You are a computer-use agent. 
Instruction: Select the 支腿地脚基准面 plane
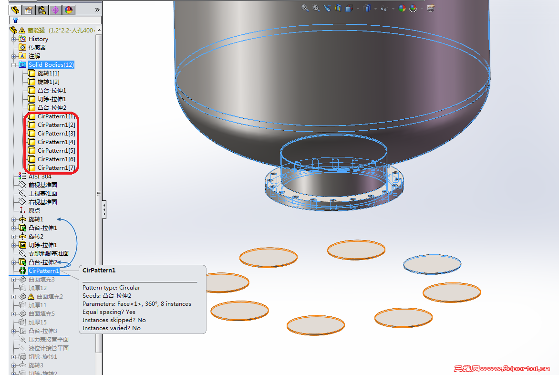49,253
